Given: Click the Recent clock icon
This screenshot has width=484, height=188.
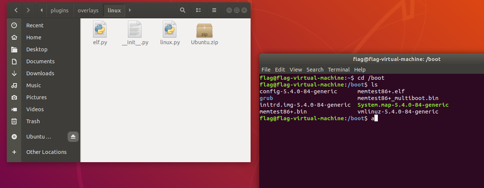Looking at the screenshot, I should [x=14, y=25].
